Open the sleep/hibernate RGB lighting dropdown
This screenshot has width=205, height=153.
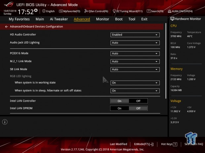tap(135, 91)
